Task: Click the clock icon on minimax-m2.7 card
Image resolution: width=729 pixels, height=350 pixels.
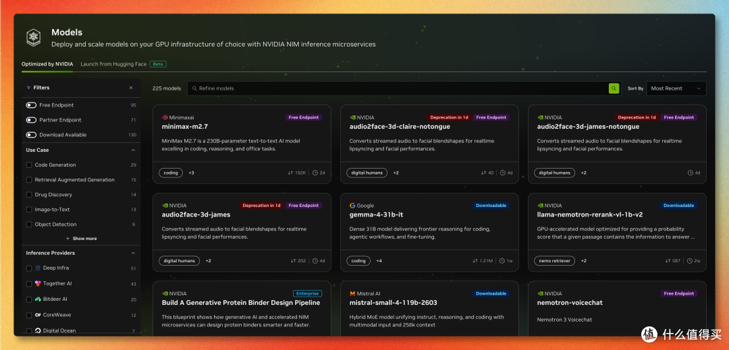Action: [315, 173]
